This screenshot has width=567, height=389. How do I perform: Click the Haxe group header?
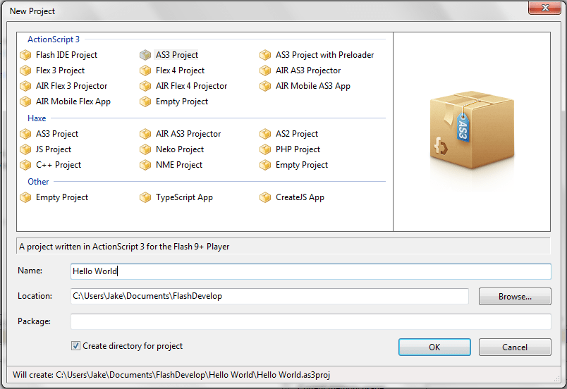pos(37,118)
